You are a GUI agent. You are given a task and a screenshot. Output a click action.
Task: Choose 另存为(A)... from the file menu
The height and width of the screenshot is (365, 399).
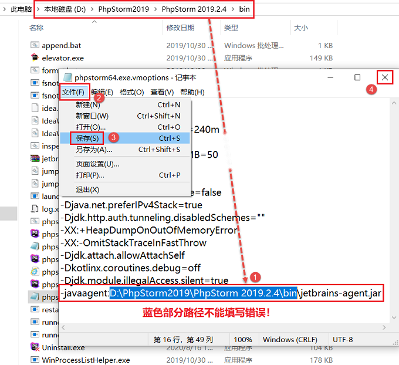[x=125, y=150]
